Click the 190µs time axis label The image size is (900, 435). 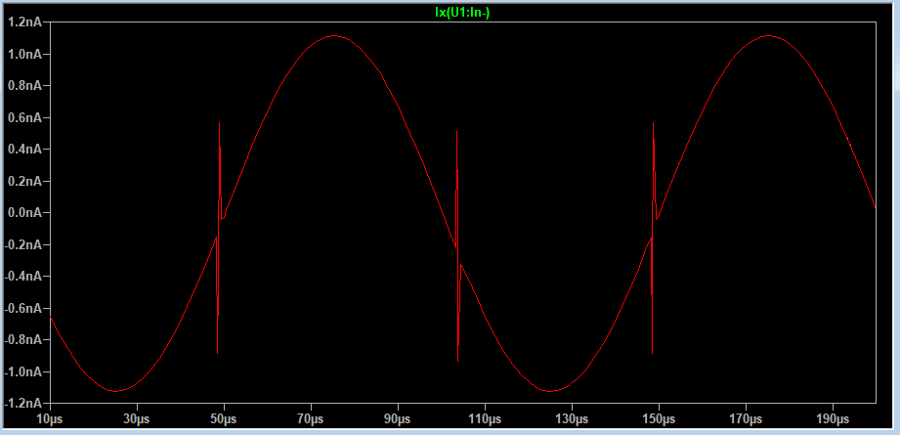point(833,420)
